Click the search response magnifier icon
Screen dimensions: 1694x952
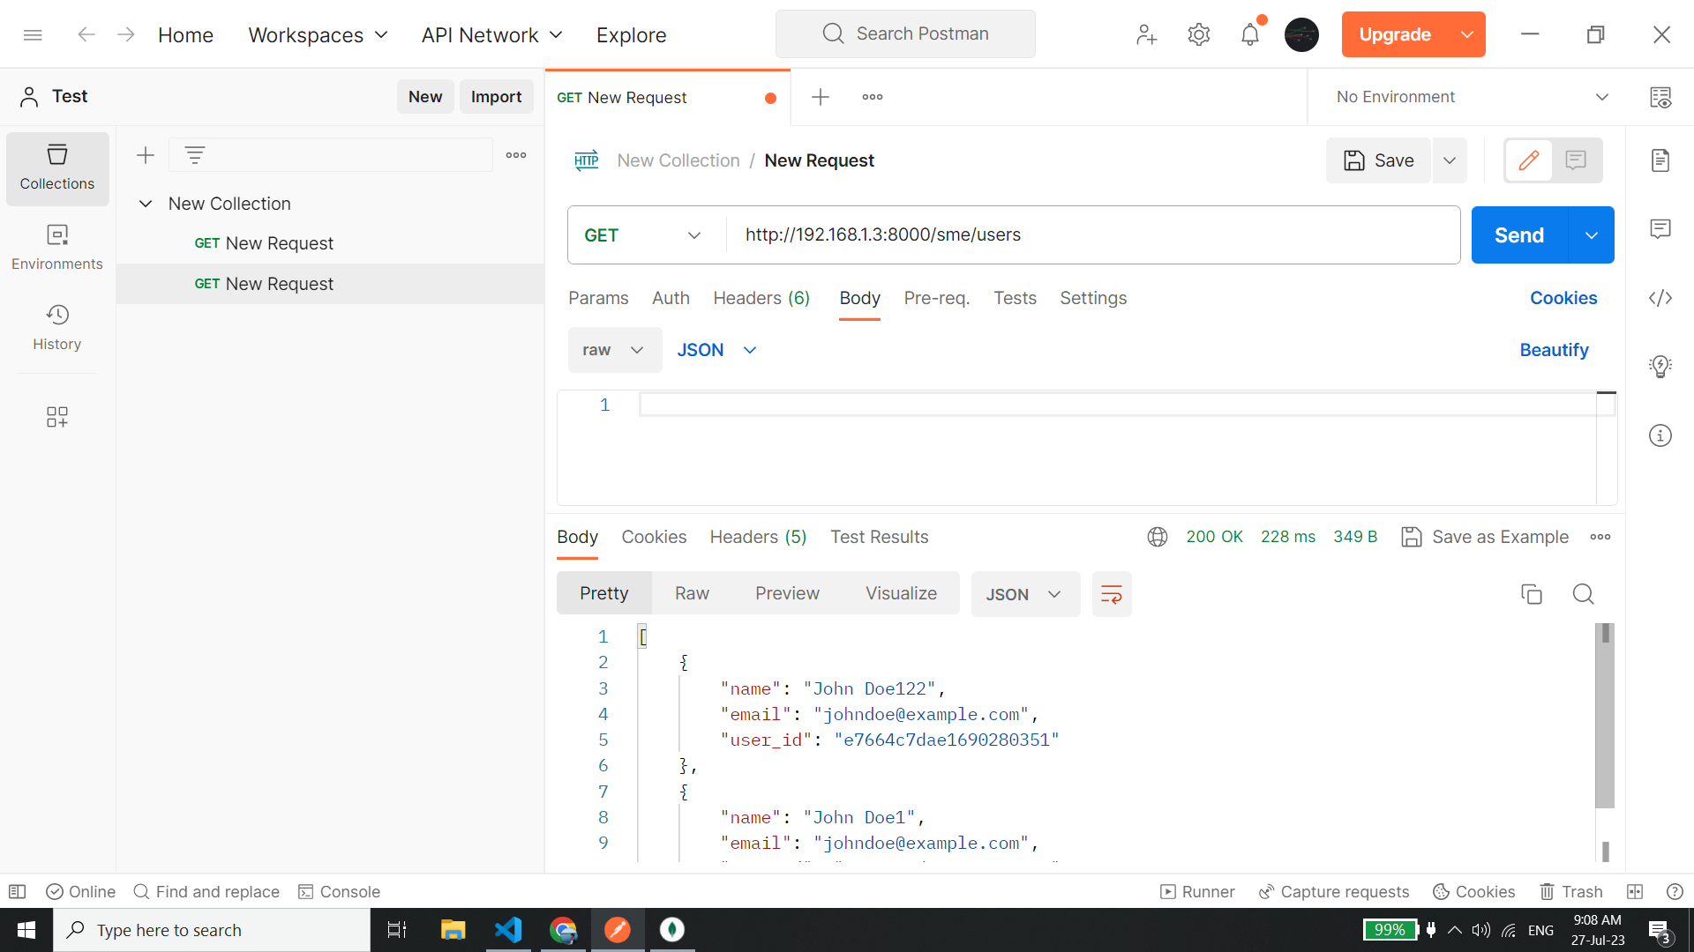tap(1583, 594)
